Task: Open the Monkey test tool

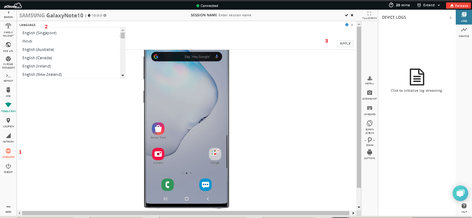Action: click(8, 78)
